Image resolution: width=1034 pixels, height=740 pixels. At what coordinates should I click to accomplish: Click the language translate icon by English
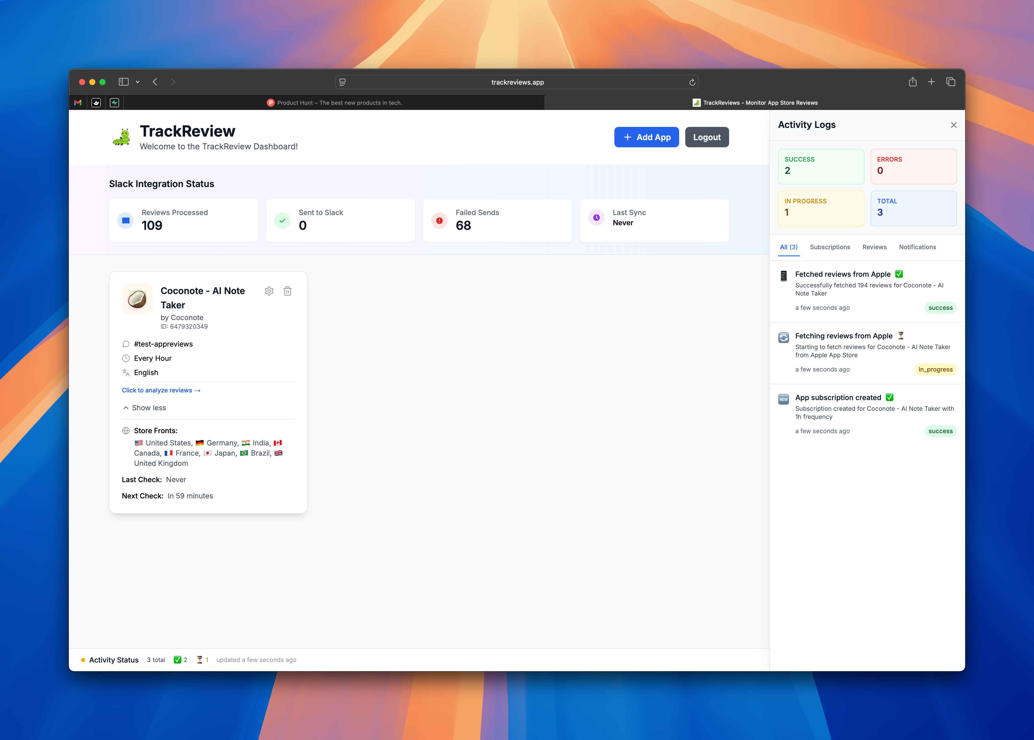tap(126, 372)
